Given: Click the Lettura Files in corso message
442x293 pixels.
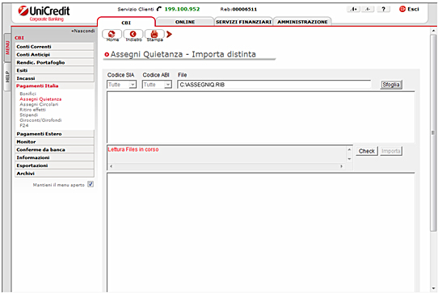Looking at the screenshot, I should tap(133, 149).
